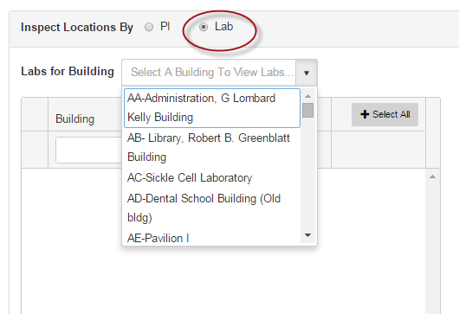This screenshot has height=314, width=459.
Task: Click the Lab radio label text
Action: coord(224,27)
